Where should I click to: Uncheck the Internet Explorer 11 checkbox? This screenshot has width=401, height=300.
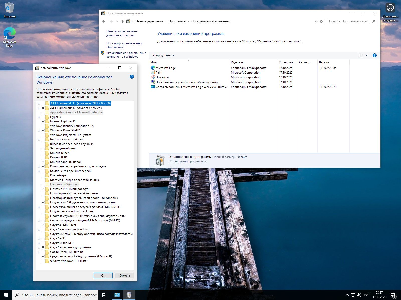tap(43, 121)
